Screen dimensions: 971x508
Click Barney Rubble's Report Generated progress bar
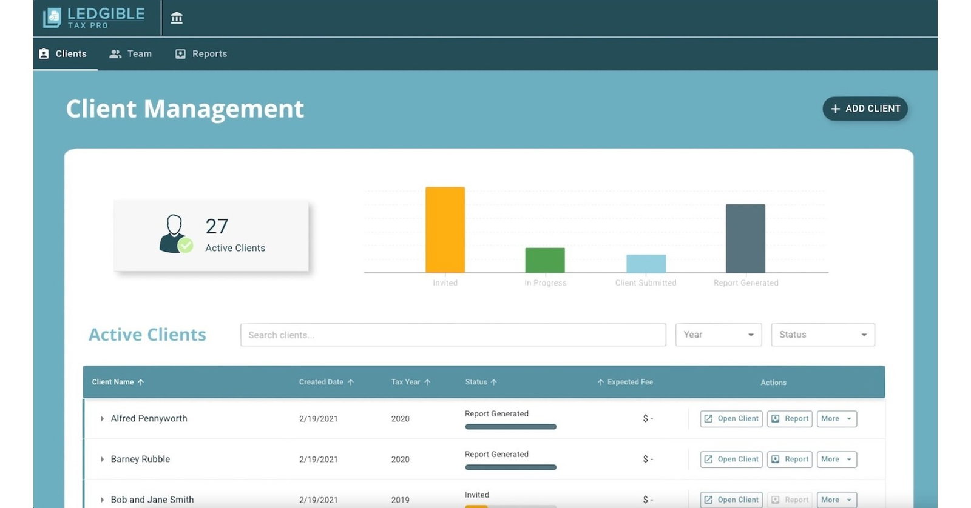pyautogui.click(x=510, y=467)
